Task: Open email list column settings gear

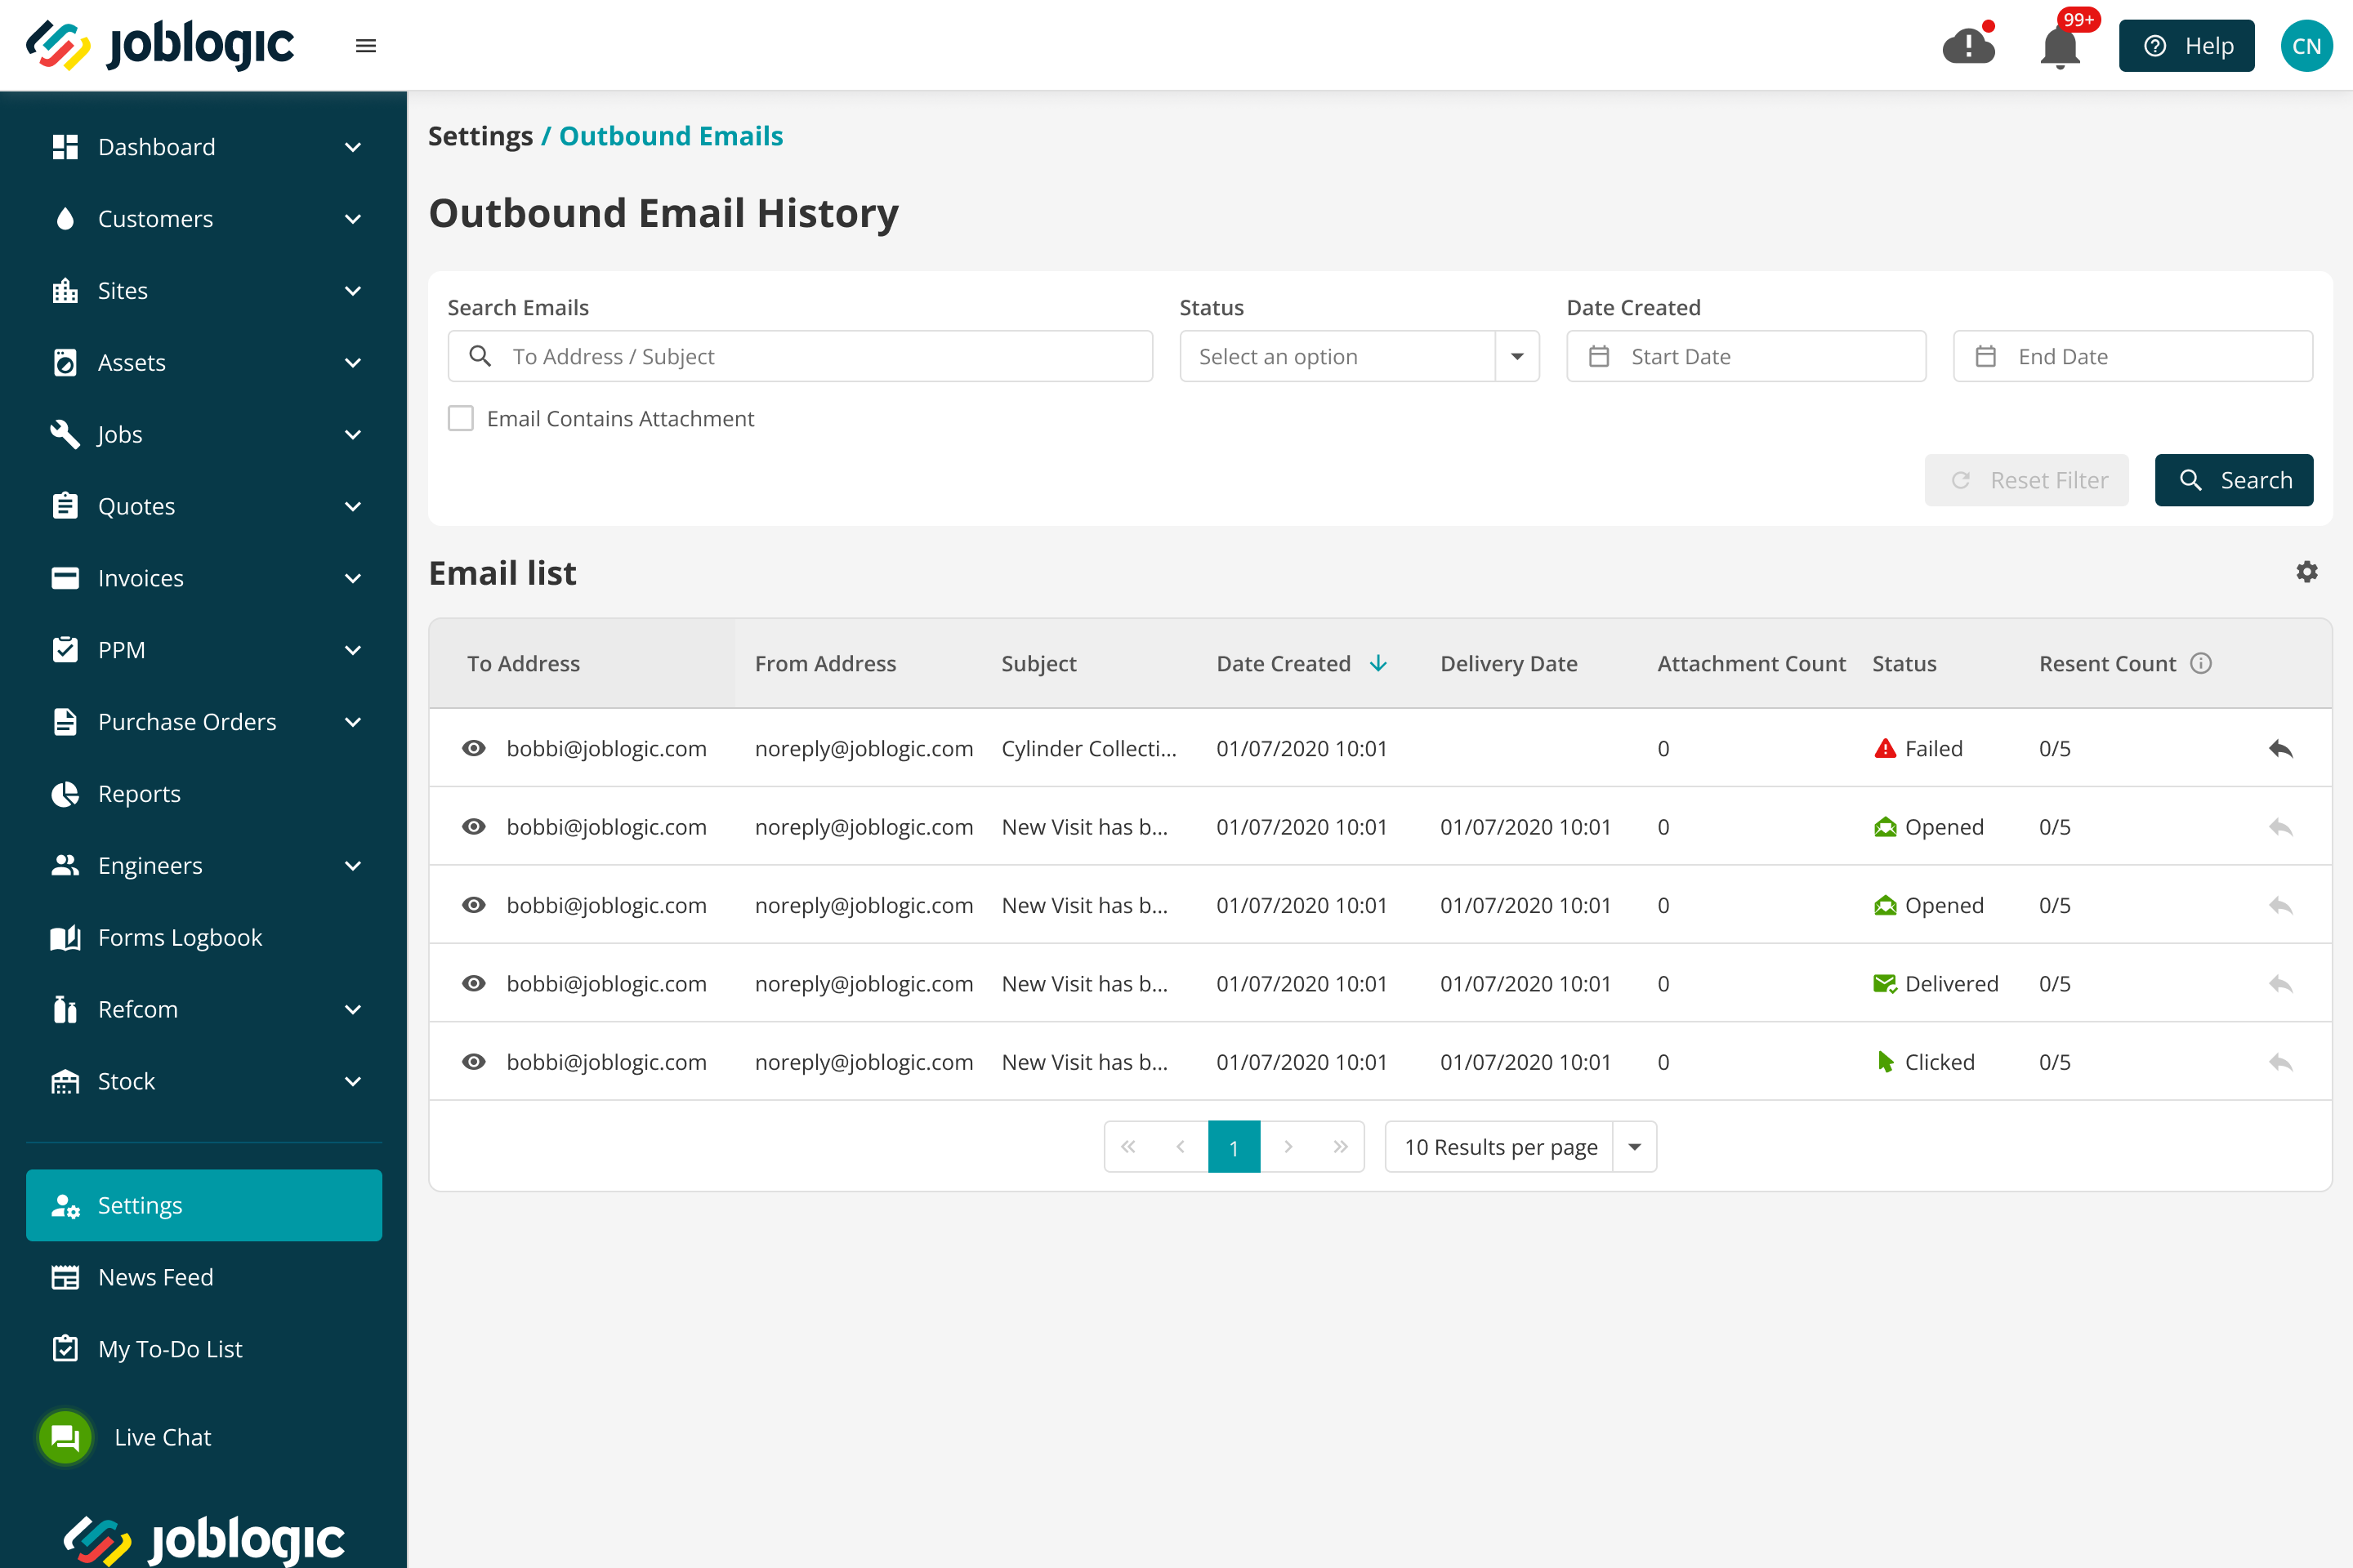Action: tap(2307, 571)
